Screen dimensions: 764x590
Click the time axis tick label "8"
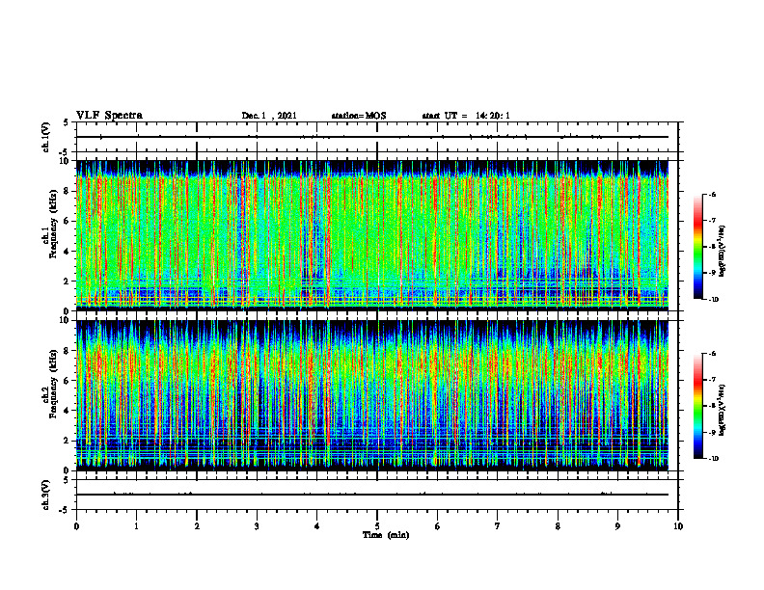tap(558, 526)
